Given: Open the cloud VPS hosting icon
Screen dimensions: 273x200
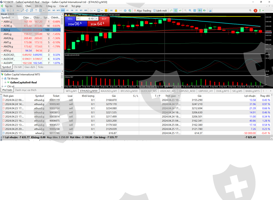Looking at the screenshot, I should [125, 10].
